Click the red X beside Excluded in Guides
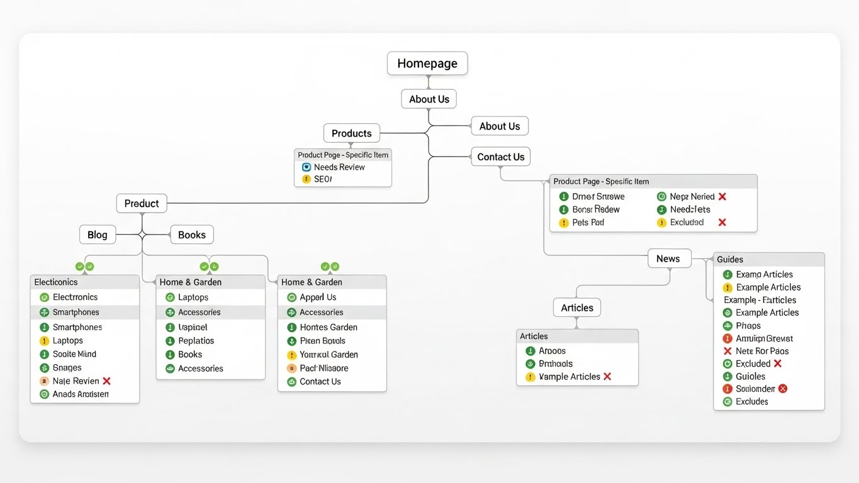This screenshot has width=859, height=483. coord(779,364)
